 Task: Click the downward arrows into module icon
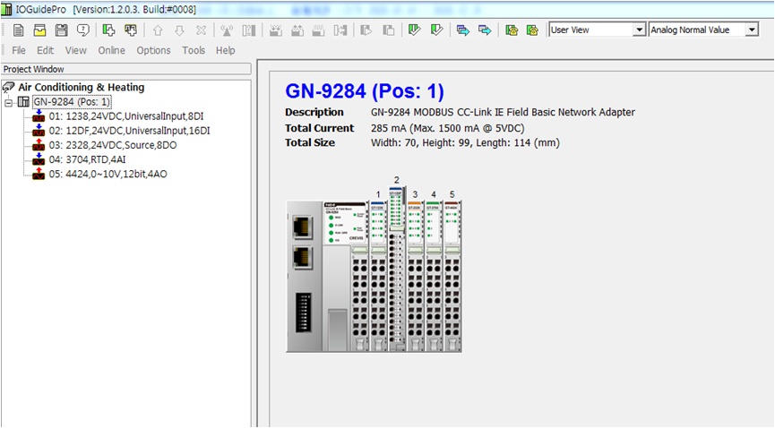coord(275,30)
